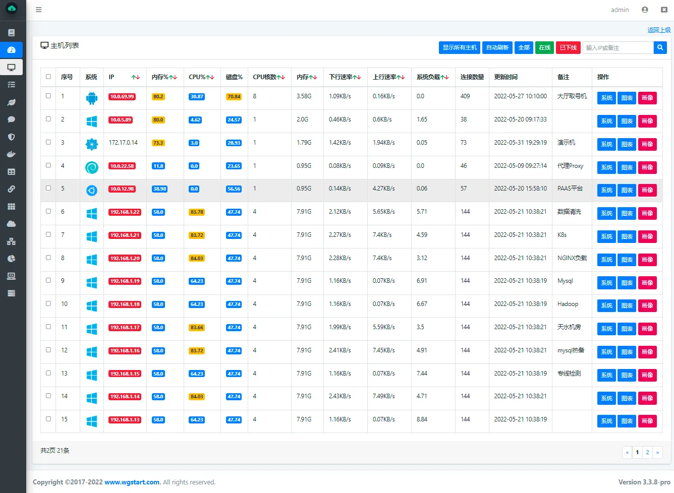Filter hosts with 全部 button
The image size is (674, 493).
point(524,47)
